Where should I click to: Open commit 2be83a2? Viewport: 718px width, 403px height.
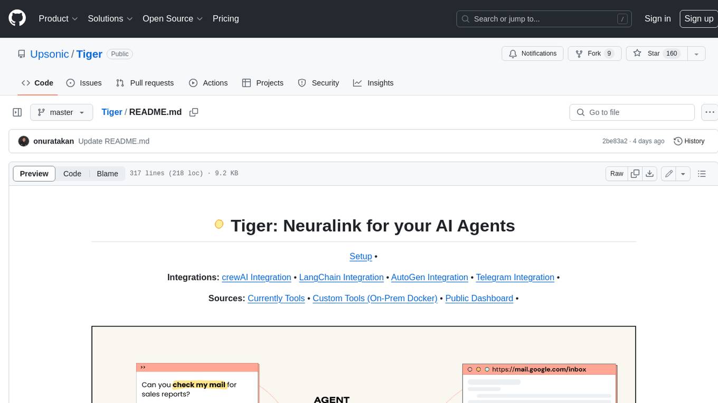615,141
